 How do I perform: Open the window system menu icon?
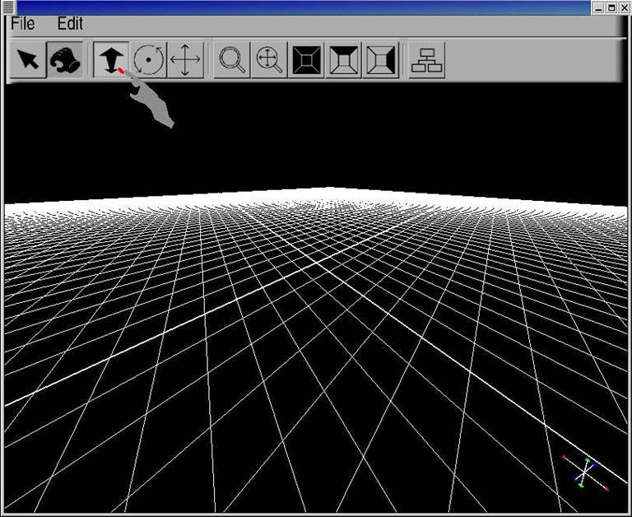pyautogui.click(x=8, y=7)
